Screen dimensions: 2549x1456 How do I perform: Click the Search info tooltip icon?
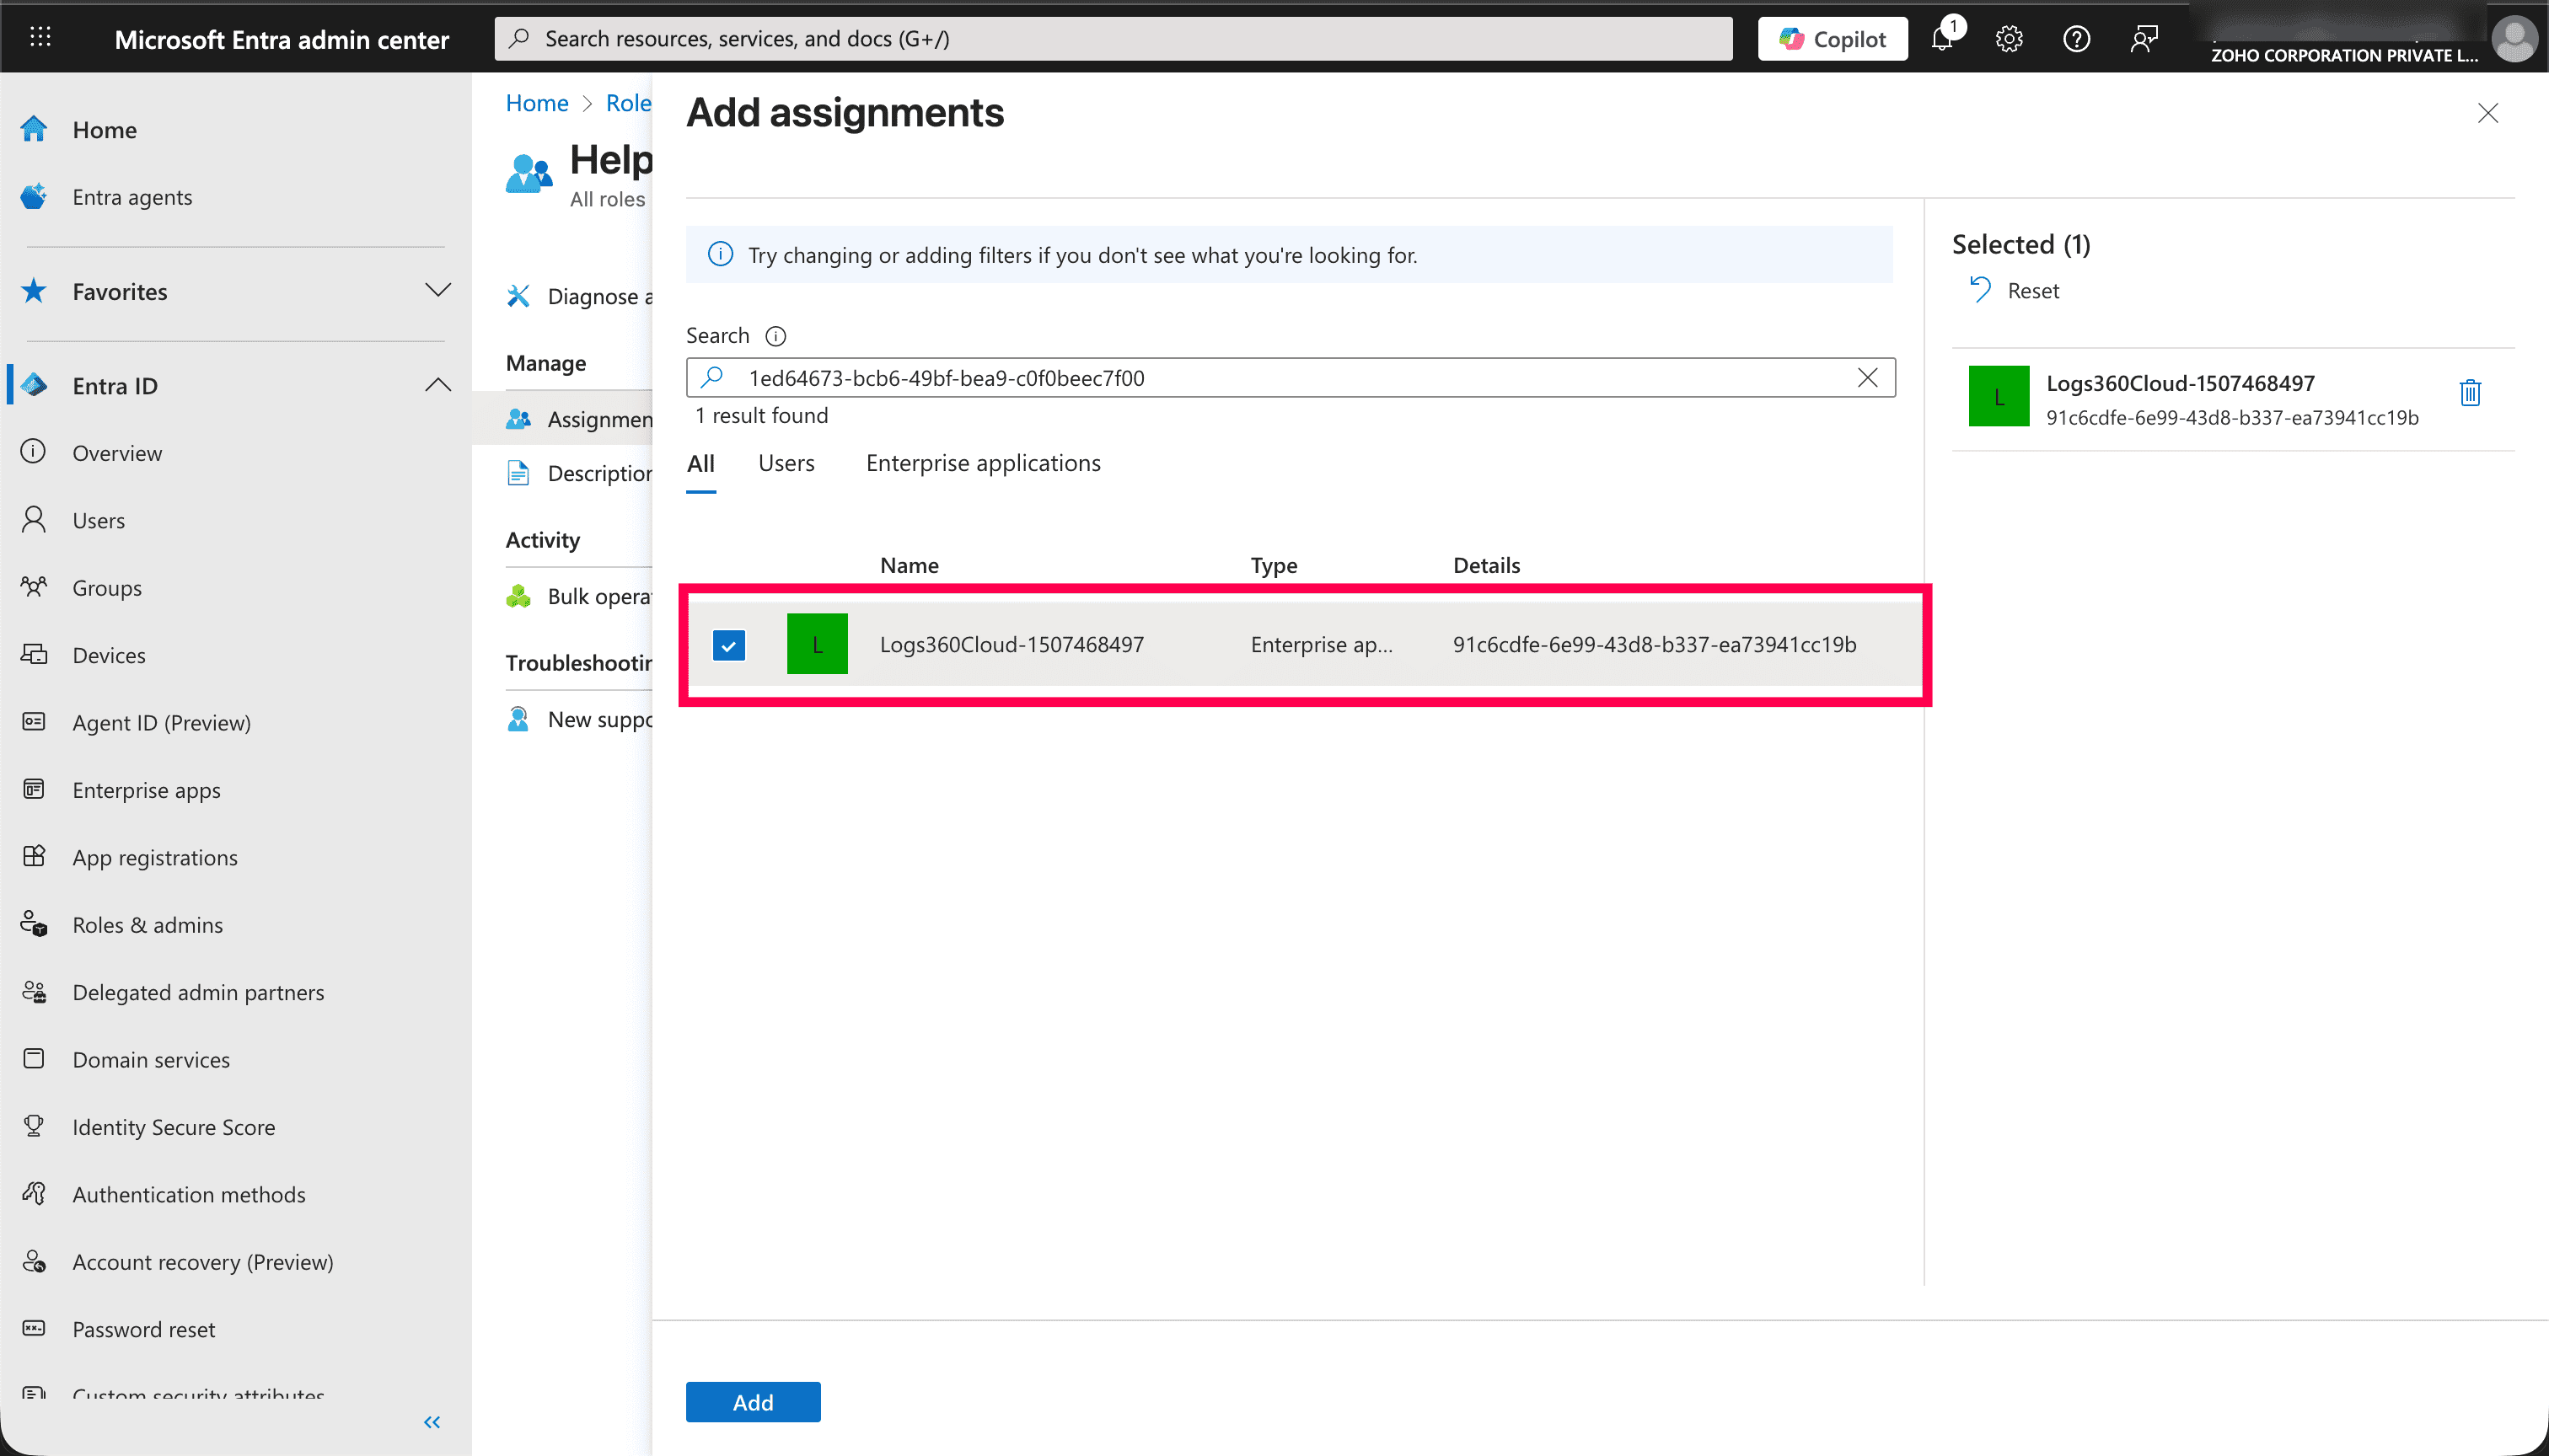click(775, 336)
